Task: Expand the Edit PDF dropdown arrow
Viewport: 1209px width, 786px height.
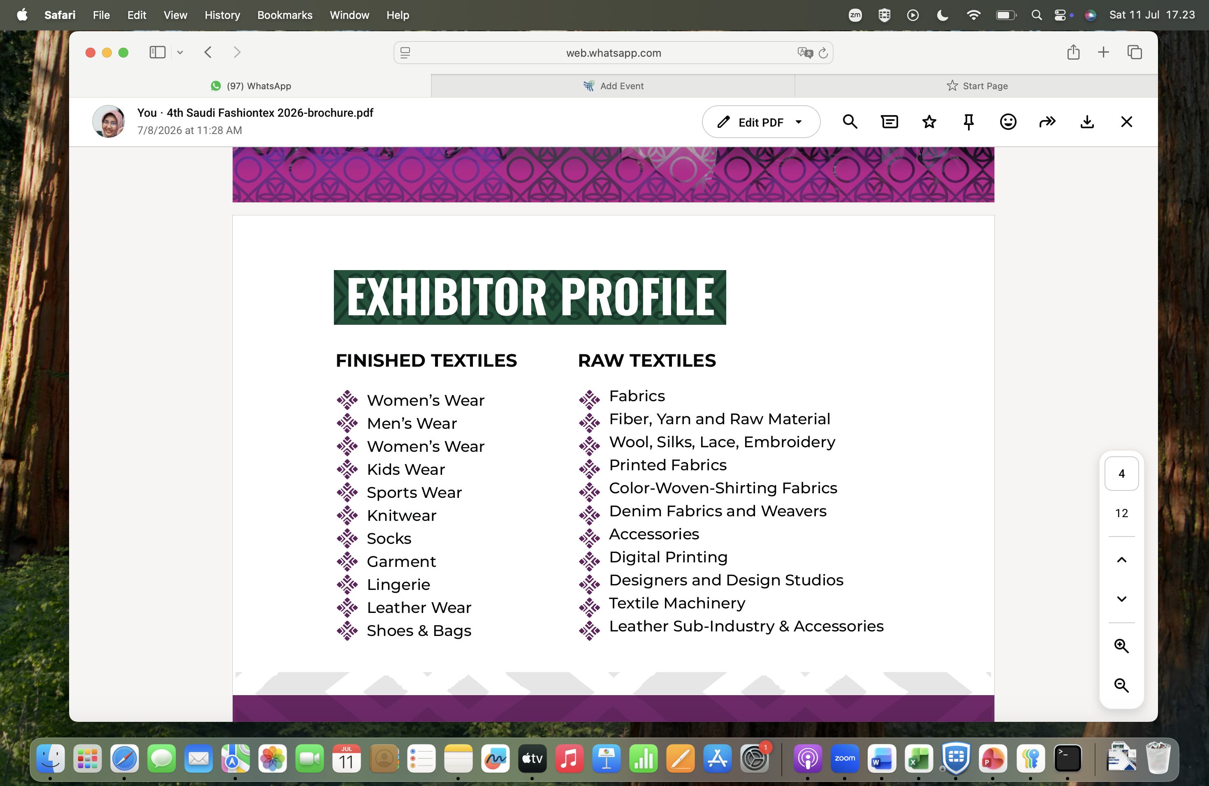Action: tap(799, 122)
